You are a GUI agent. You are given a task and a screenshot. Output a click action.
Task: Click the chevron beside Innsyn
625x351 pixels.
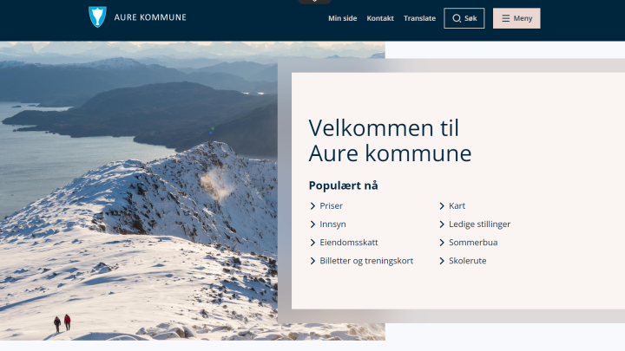pyautogui.click(x=312, y=224)
